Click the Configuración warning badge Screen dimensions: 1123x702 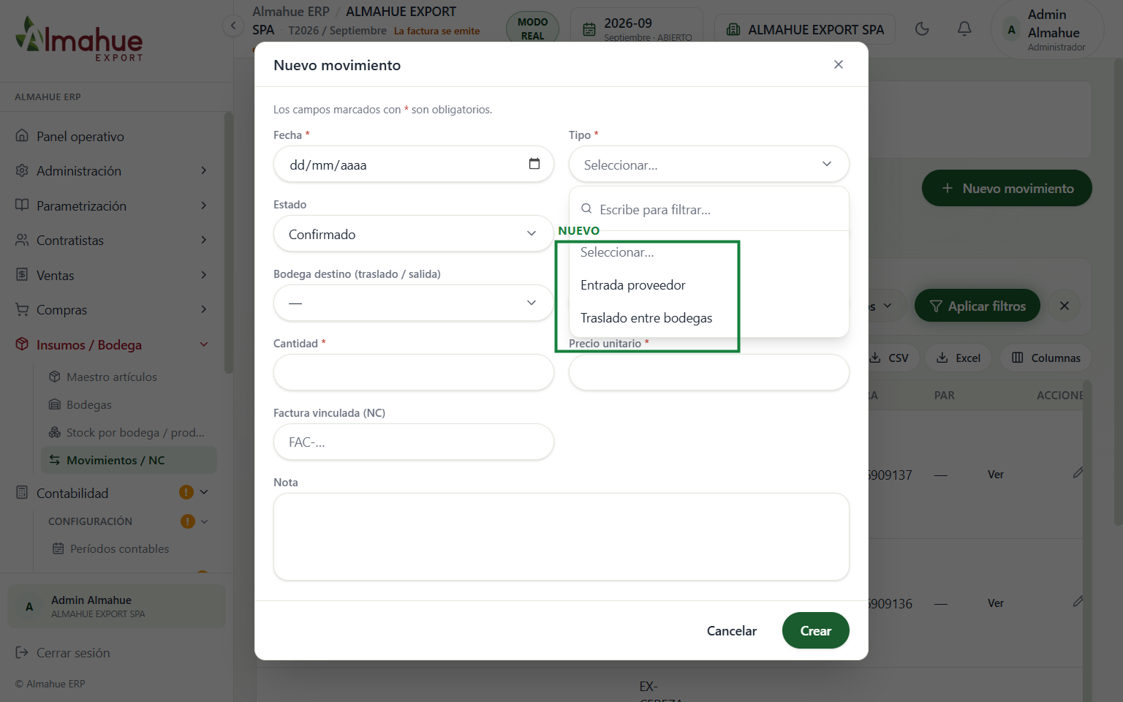[188, 521]
